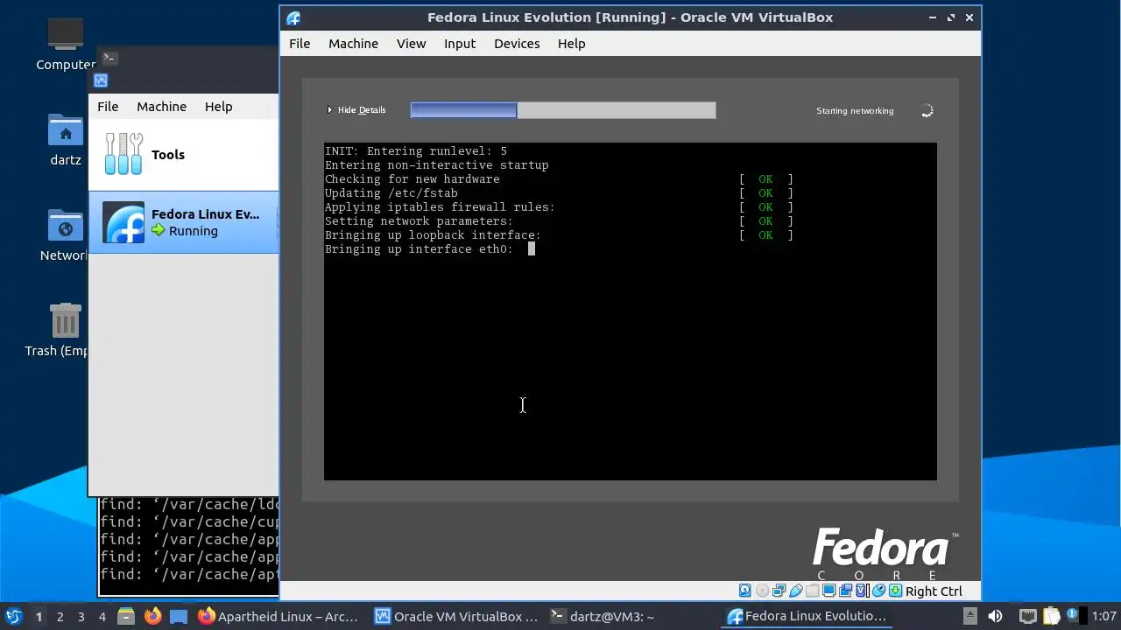Switch to workspace 1
Screen dimensions: 1121x630
tap(39, 617)
